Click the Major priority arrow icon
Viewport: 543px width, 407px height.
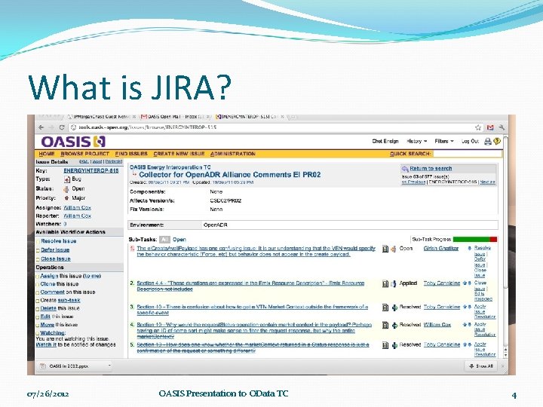pos(66,198)
